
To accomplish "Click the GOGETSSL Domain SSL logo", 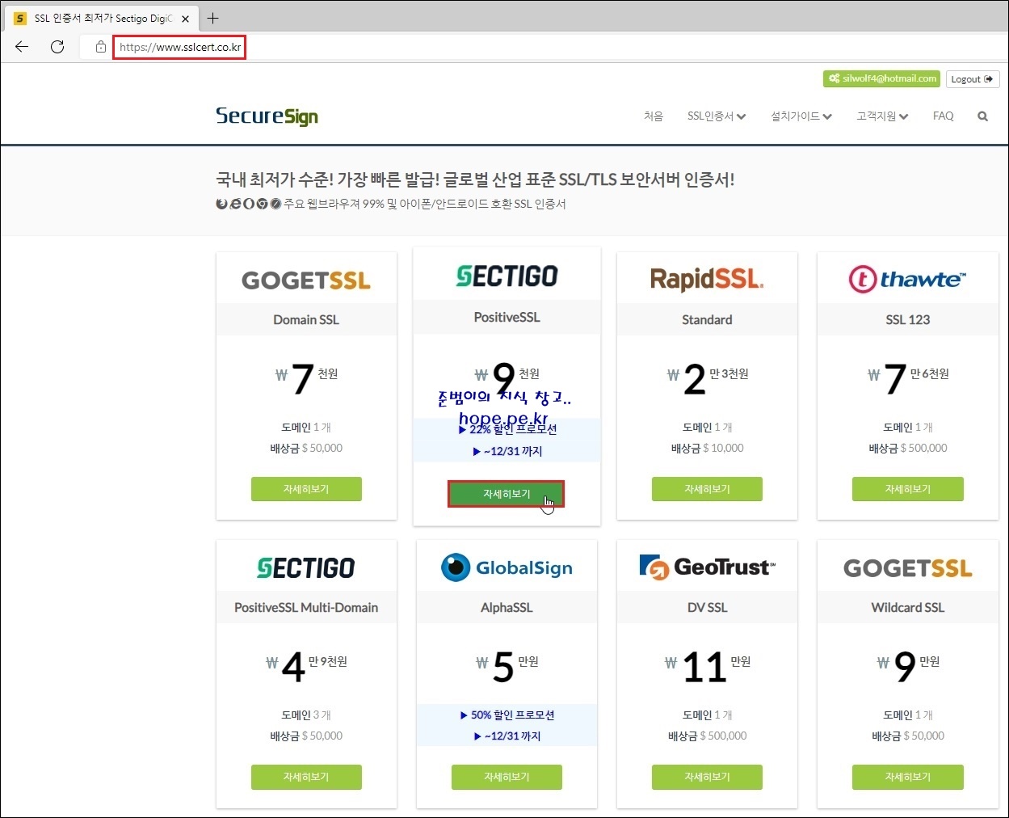I will coord(306,280).
